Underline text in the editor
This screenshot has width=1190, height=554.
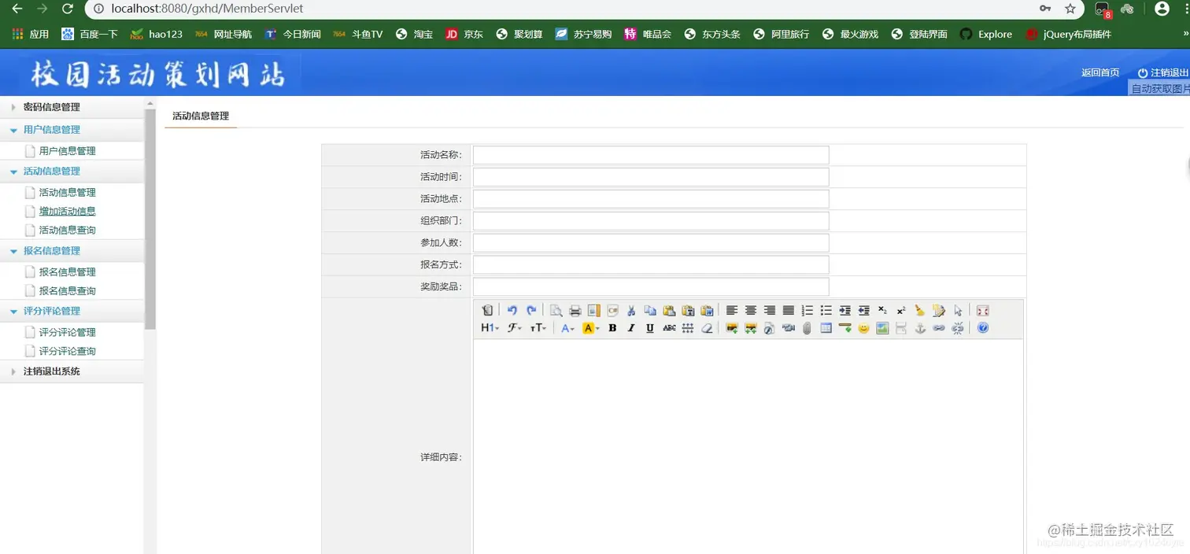pos(650,328)
